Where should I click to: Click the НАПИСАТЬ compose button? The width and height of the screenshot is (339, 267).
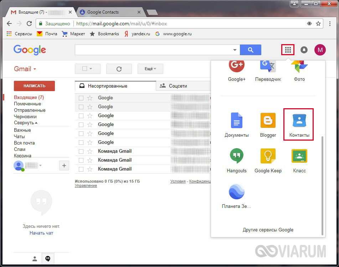(34, 86)
